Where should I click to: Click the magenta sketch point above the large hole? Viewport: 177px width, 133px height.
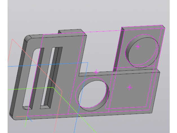96,72
